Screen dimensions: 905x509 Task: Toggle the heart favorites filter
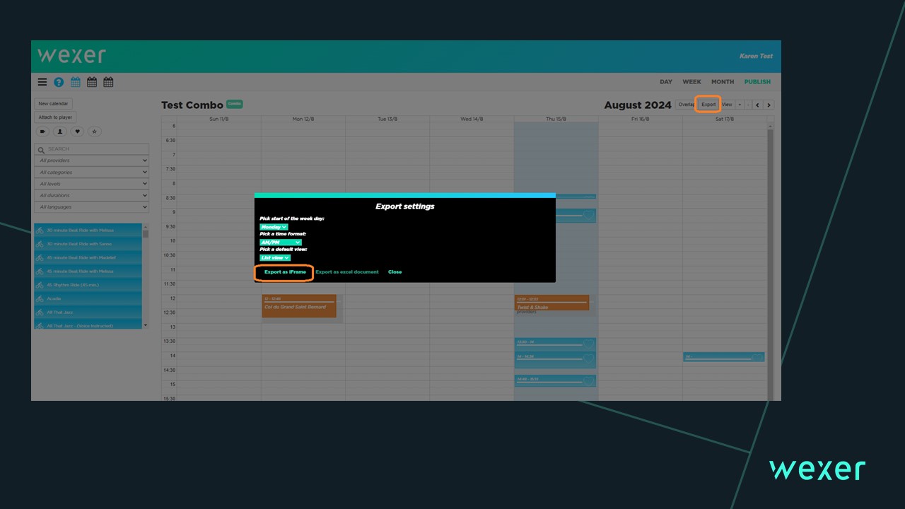point(77,131)
